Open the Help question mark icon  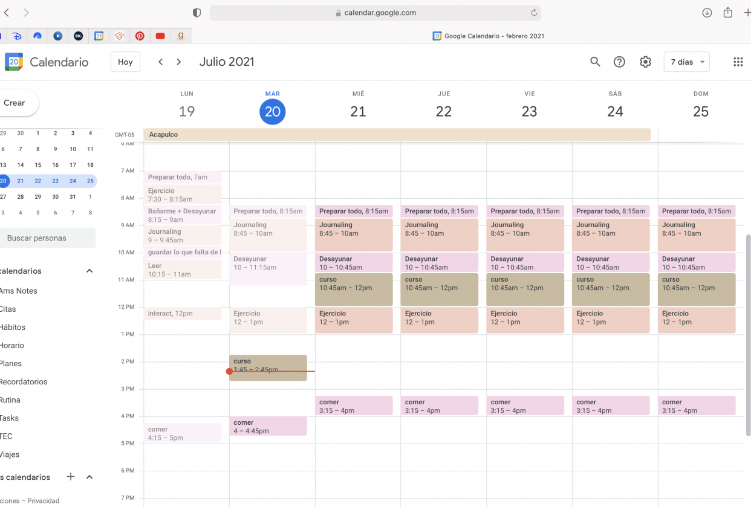619,62
